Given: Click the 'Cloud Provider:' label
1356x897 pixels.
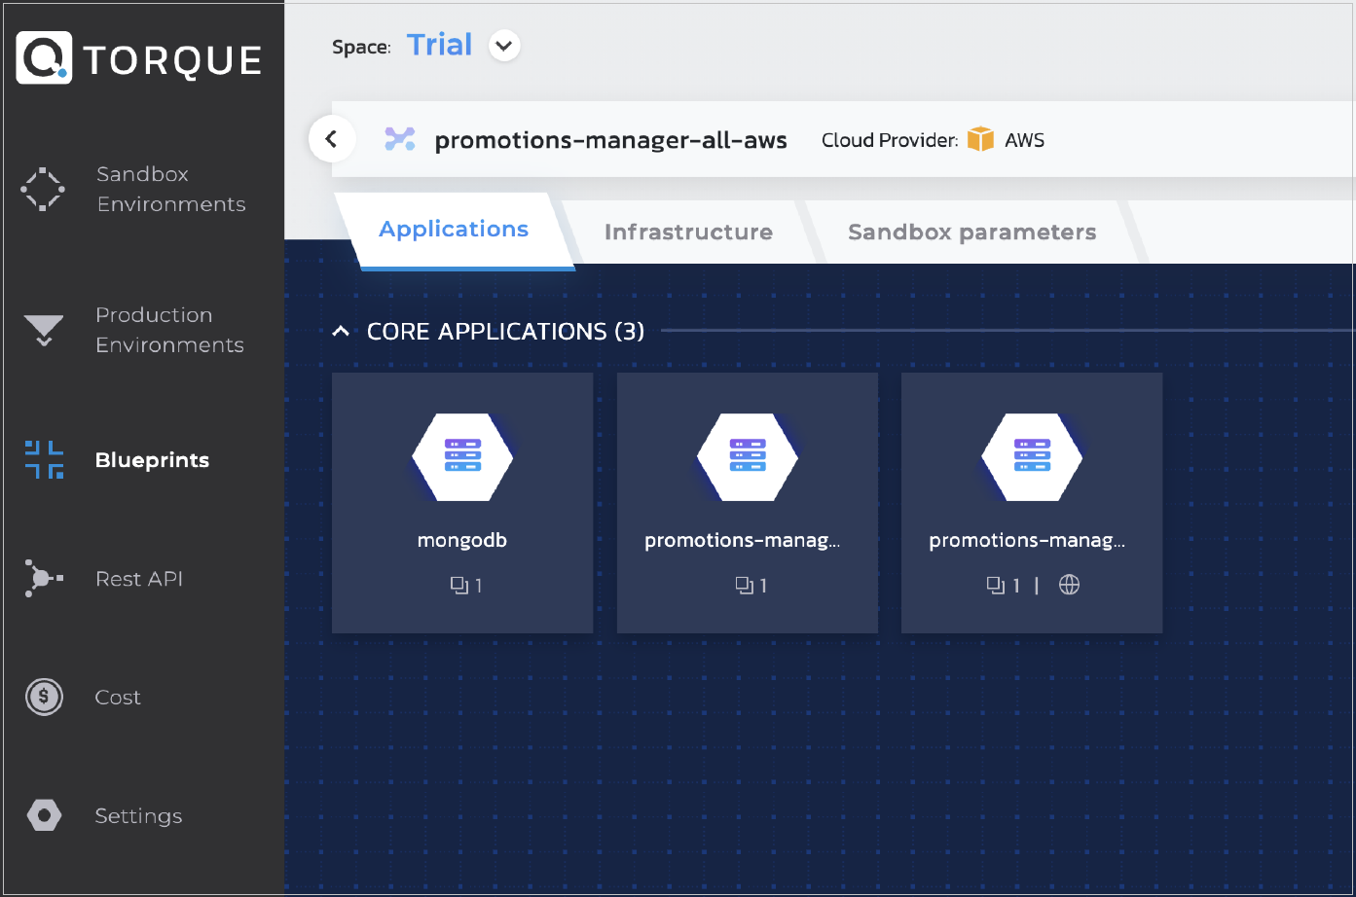Looking at the screenshot, I should [x=890, y=140].
